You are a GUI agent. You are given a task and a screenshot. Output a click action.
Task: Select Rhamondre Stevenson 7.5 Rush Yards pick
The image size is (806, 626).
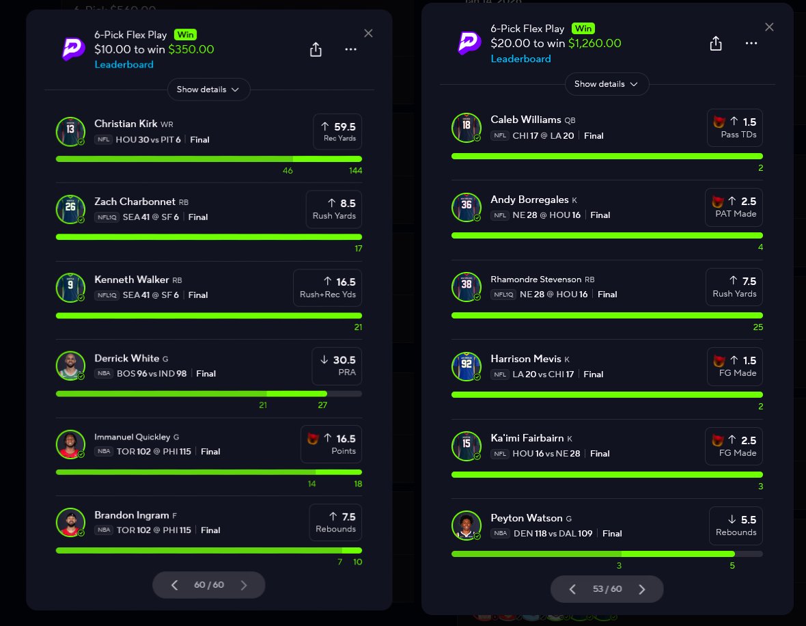734,286
